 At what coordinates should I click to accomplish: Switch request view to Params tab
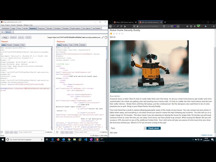(x=9, y=45)
